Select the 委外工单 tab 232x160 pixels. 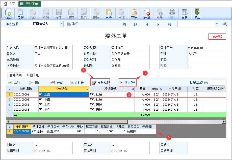[30, 4]
